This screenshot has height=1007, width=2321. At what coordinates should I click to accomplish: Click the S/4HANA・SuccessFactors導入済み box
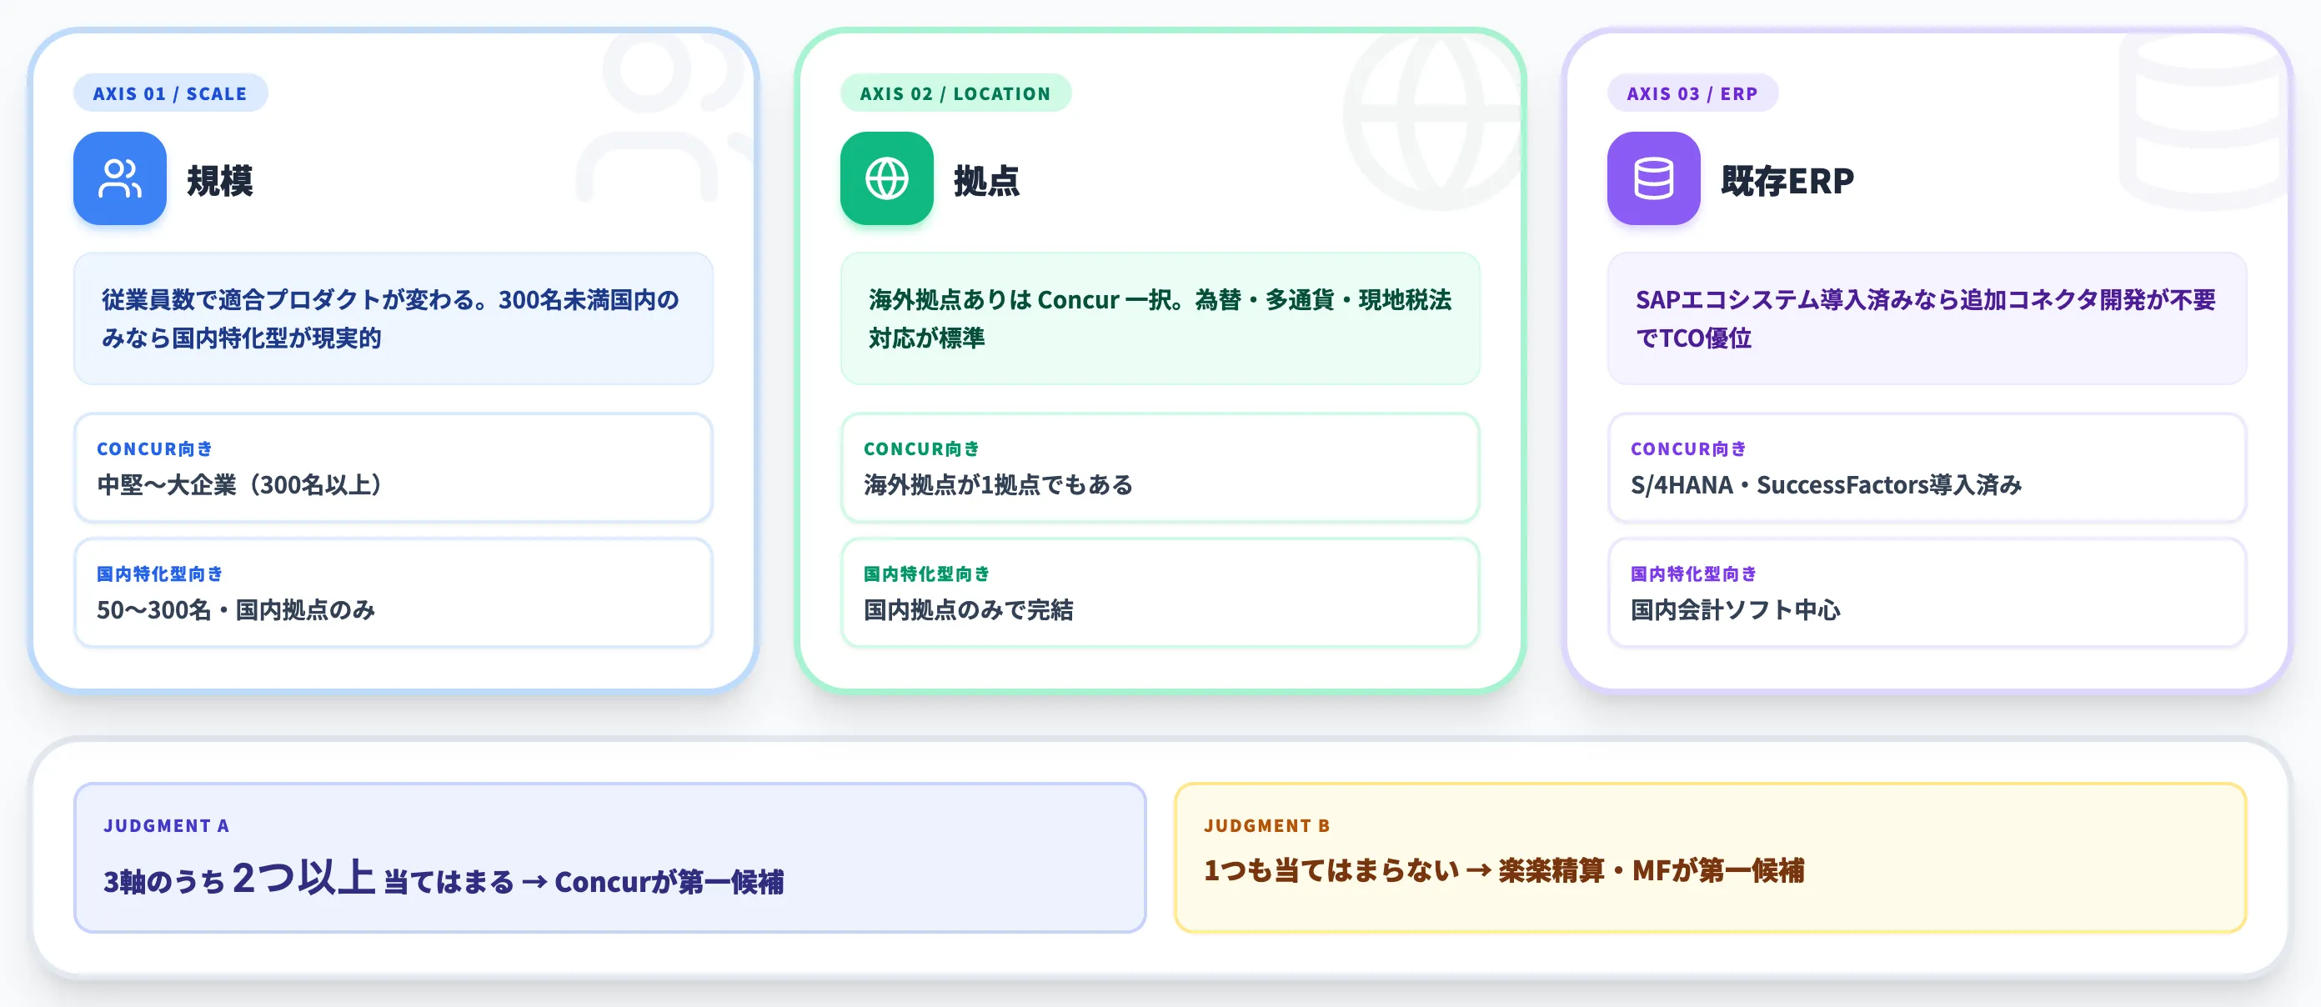tap(1927, 468)
